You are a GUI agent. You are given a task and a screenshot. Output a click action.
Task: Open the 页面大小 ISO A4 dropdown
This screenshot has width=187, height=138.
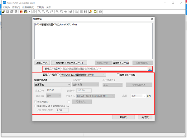coord(96,96)
